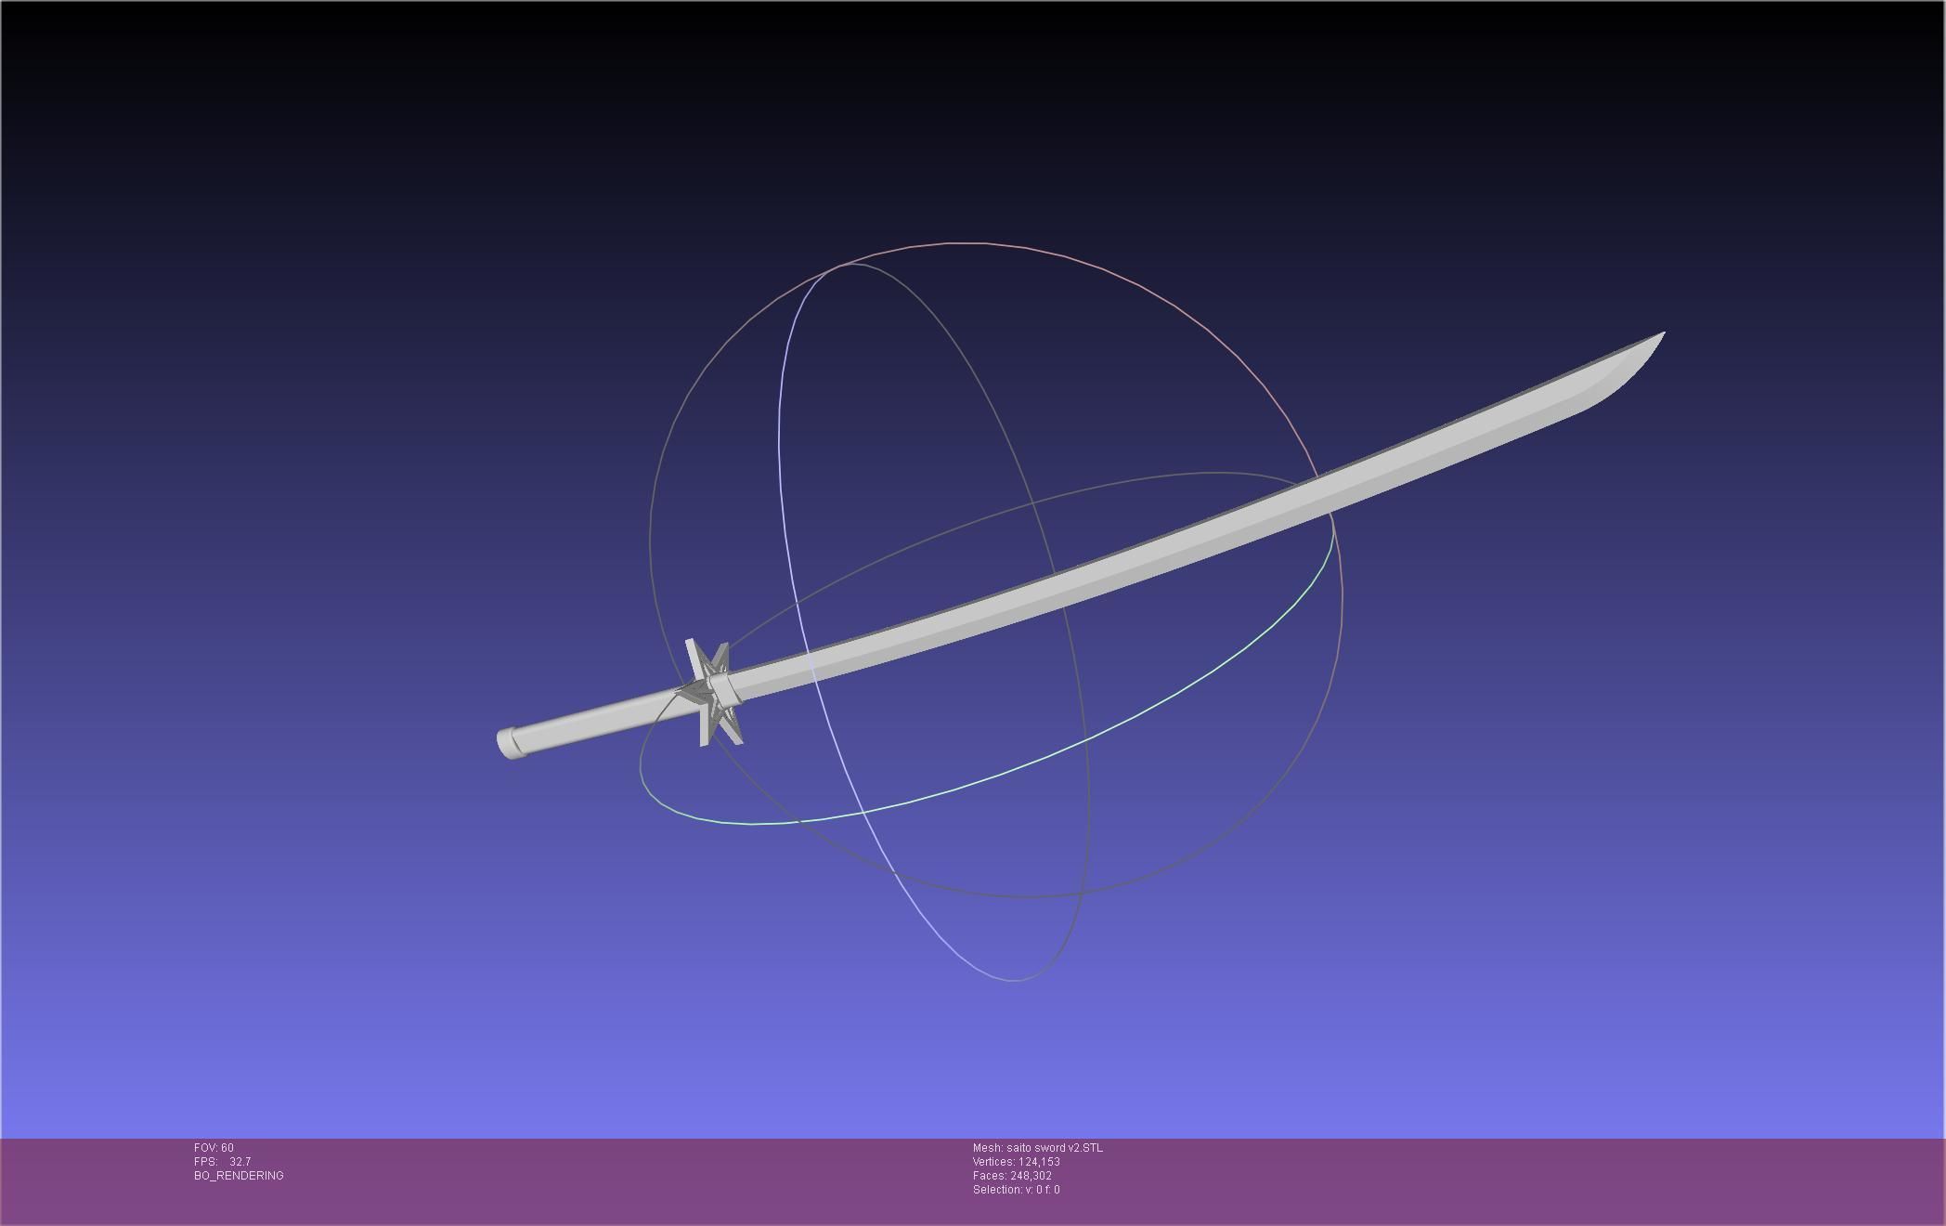Viewport: 1946px width, 1226px height.
Task: Click the sword handle pommel end
Action: tap(512, 744)
